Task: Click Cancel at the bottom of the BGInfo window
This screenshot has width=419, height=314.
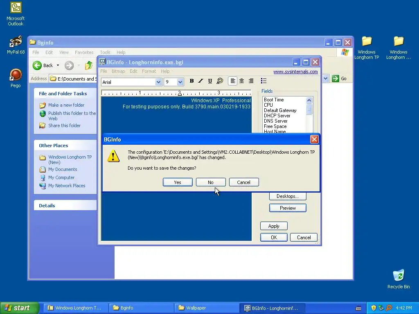Action: 304,238
